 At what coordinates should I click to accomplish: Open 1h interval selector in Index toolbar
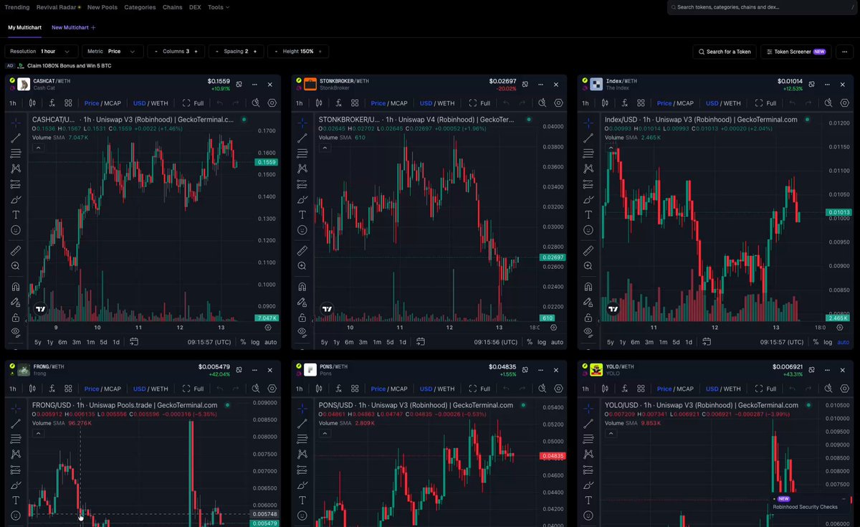coord(586,103)
